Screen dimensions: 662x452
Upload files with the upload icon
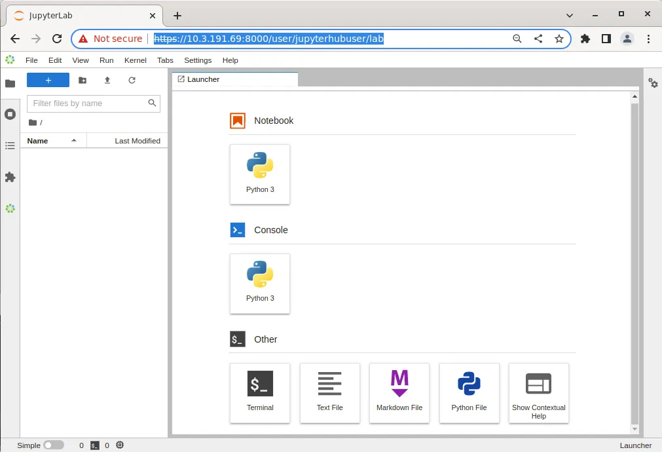[x=107, y=80]
